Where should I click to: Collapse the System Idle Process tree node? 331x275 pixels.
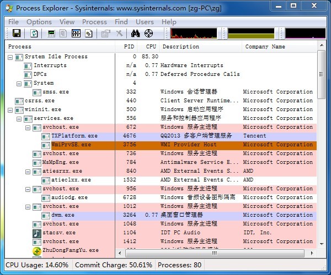coord(10,57)
